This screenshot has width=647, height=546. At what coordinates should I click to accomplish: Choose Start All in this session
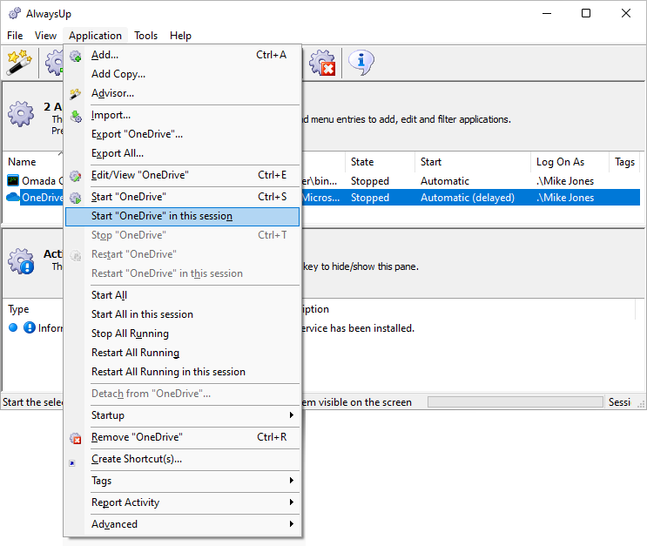182,314
